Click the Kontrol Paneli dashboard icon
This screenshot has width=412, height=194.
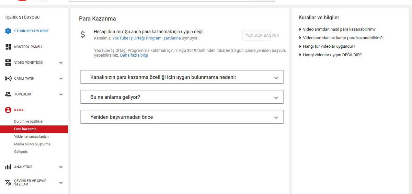coord(8,47)
